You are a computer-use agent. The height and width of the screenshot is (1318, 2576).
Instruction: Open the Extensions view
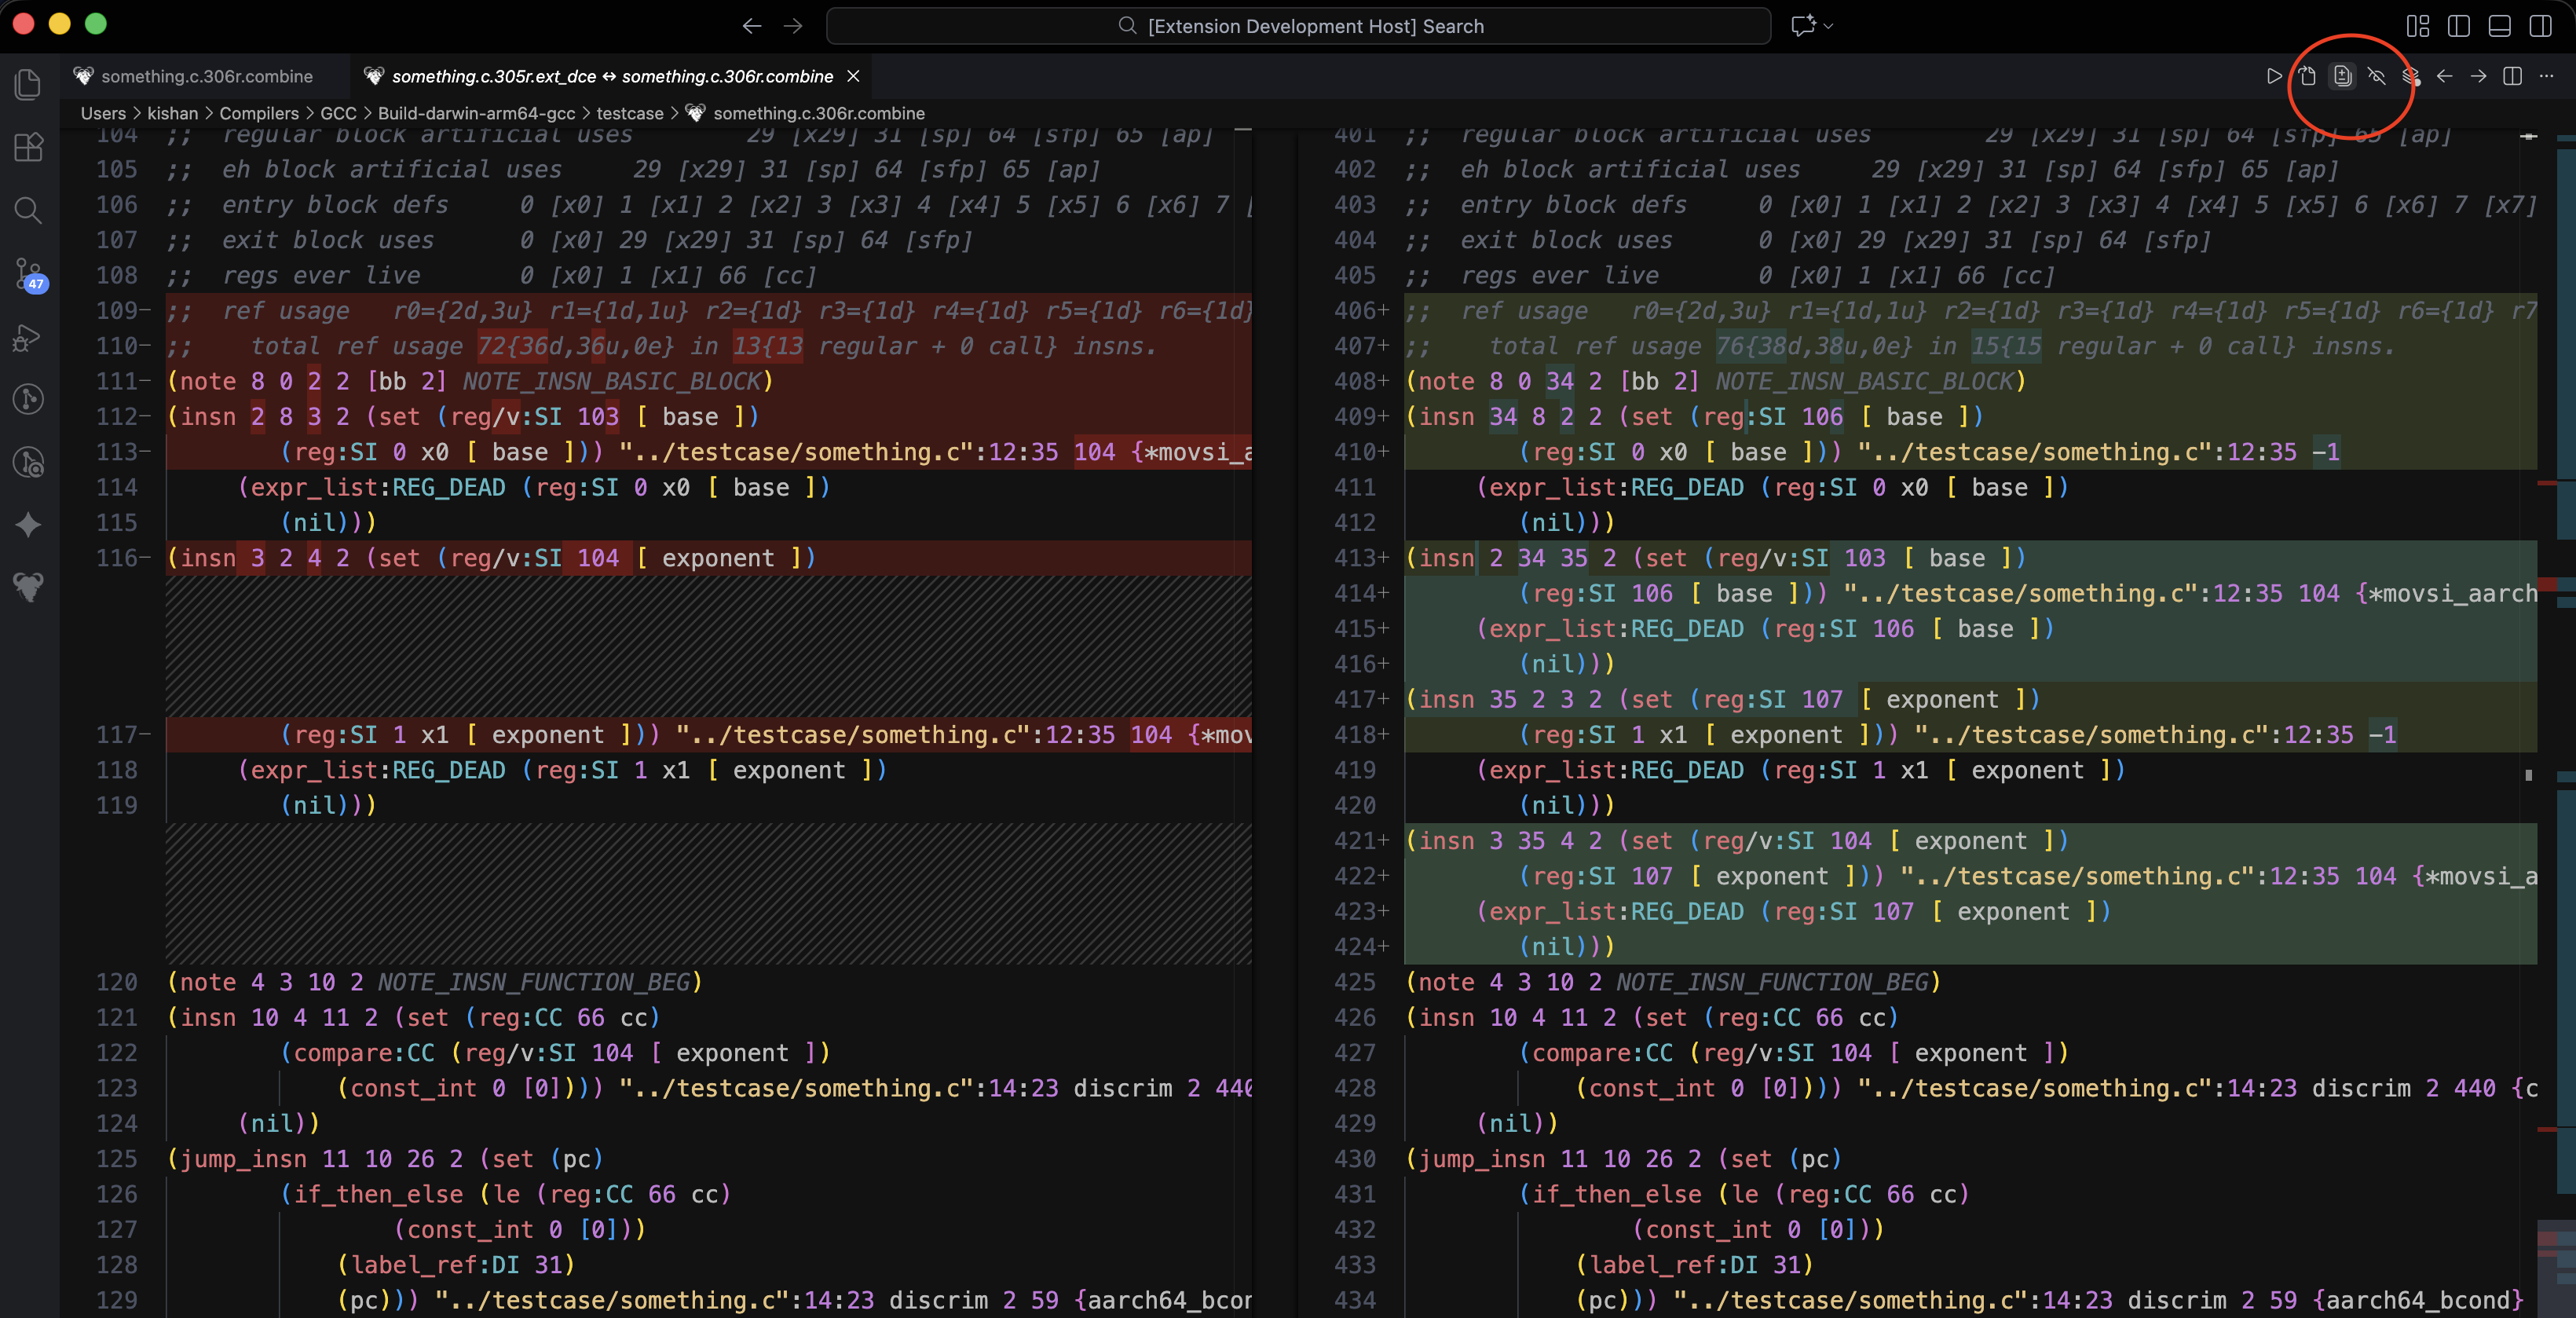[28, 148]
